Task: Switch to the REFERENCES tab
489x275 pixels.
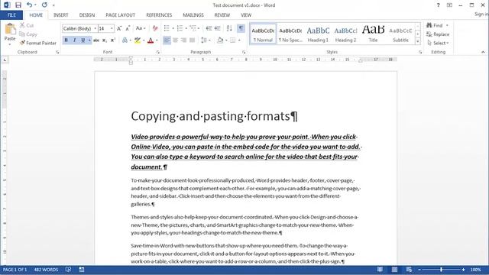Action: tap(159, 15)
